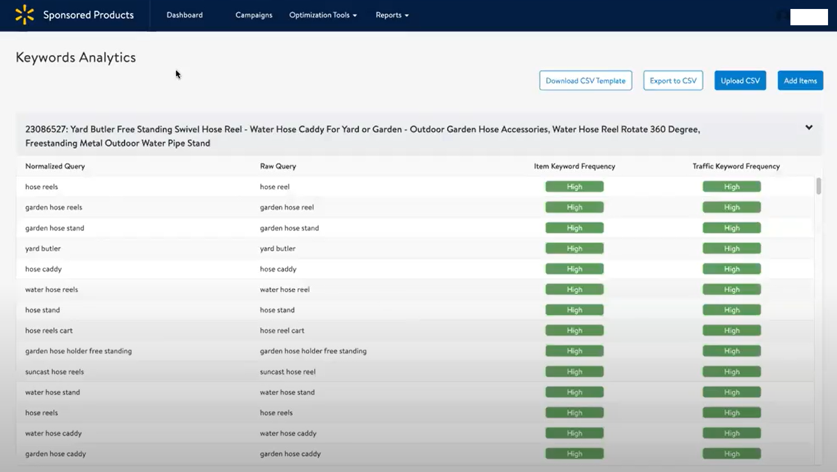Select raw query 'water hose reel'

[x=284, y=290]
